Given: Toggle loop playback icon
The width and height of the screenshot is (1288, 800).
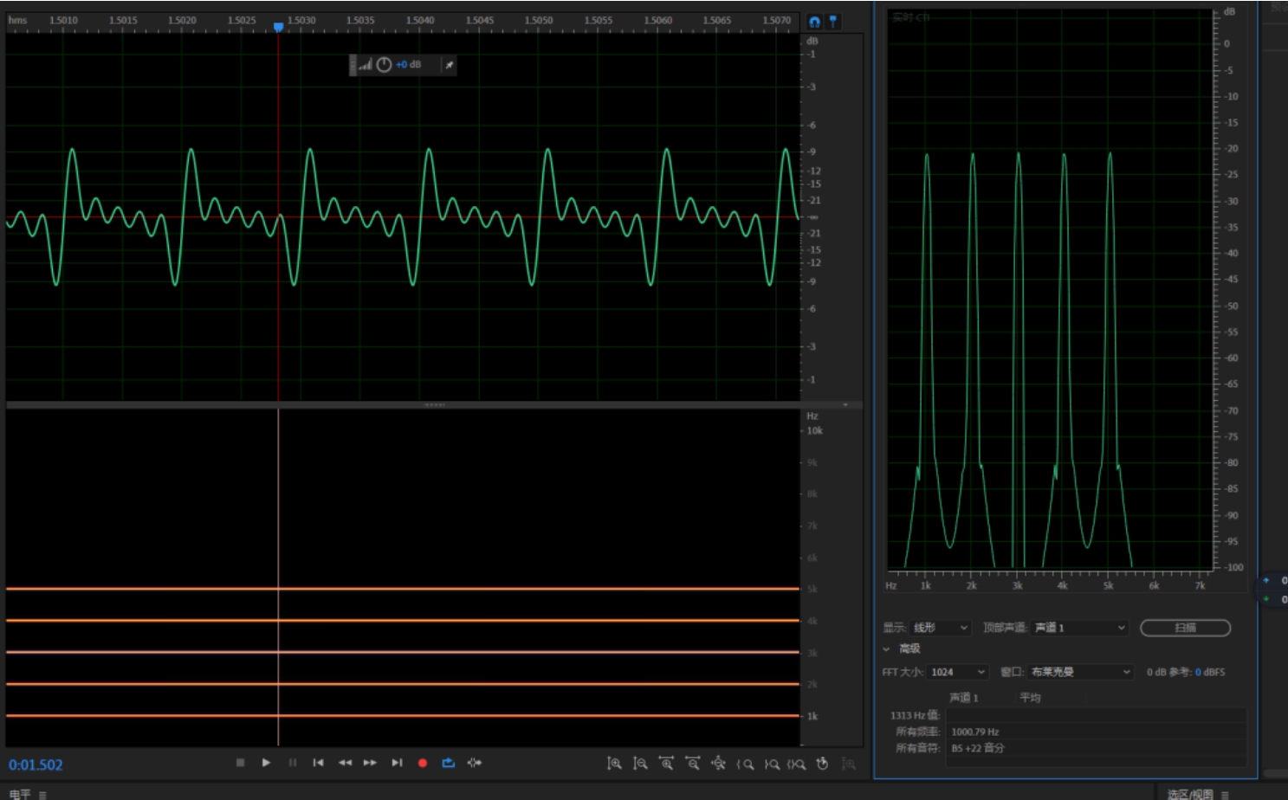Looking at the screenshot, I should coord(448,763).
